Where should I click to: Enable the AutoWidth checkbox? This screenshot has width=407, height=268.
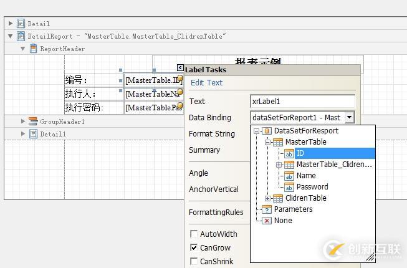tap(194, 234)
